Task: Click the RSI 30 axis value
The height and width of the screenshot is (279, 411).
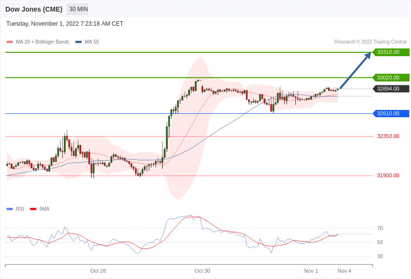Action: click(380, 256)
